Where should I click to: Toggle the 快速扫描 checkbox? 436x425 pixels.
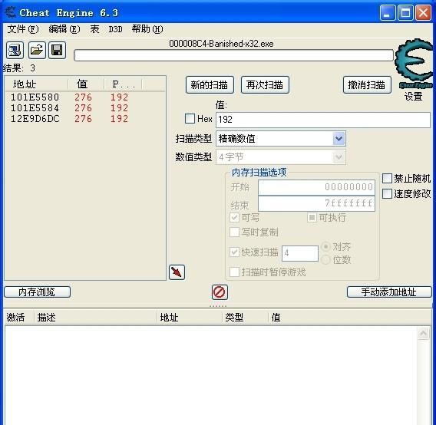[x=234, y=252]
